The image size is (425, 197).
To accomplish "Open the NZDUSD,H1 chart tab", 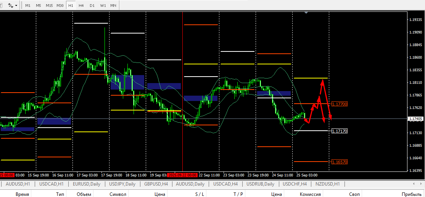I will (327, 184).
